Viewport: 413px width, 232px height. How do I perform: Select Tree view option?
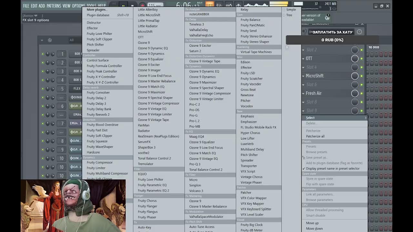tap(289, 15)
